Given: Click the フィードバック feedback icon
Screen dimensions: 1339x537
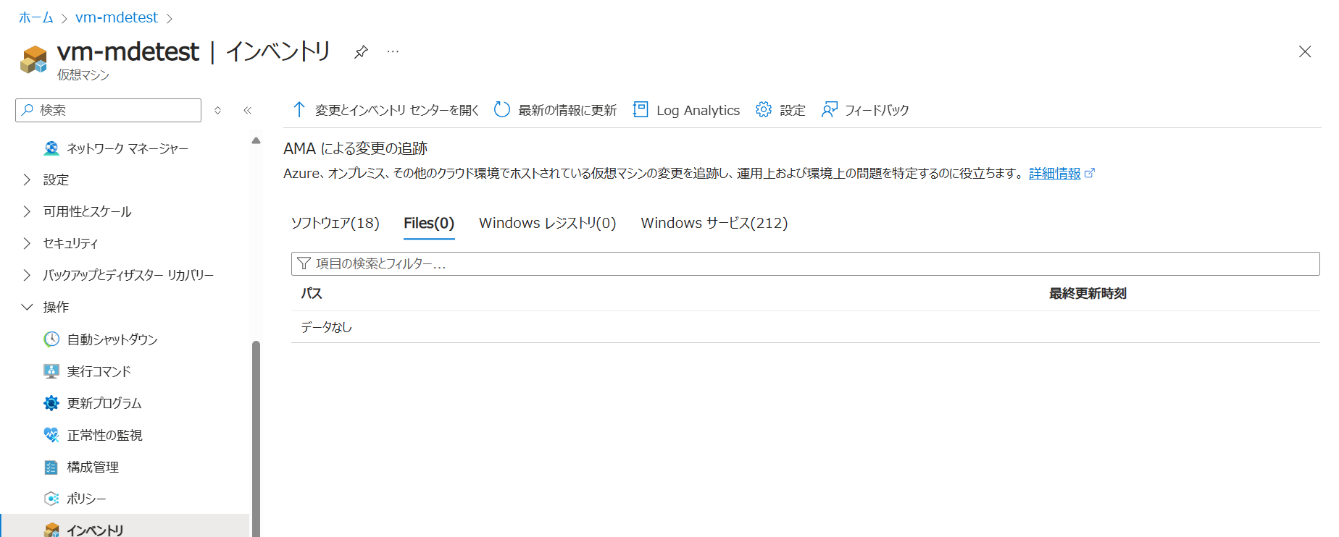Looking at the screenshot, I should pos(830,110).
